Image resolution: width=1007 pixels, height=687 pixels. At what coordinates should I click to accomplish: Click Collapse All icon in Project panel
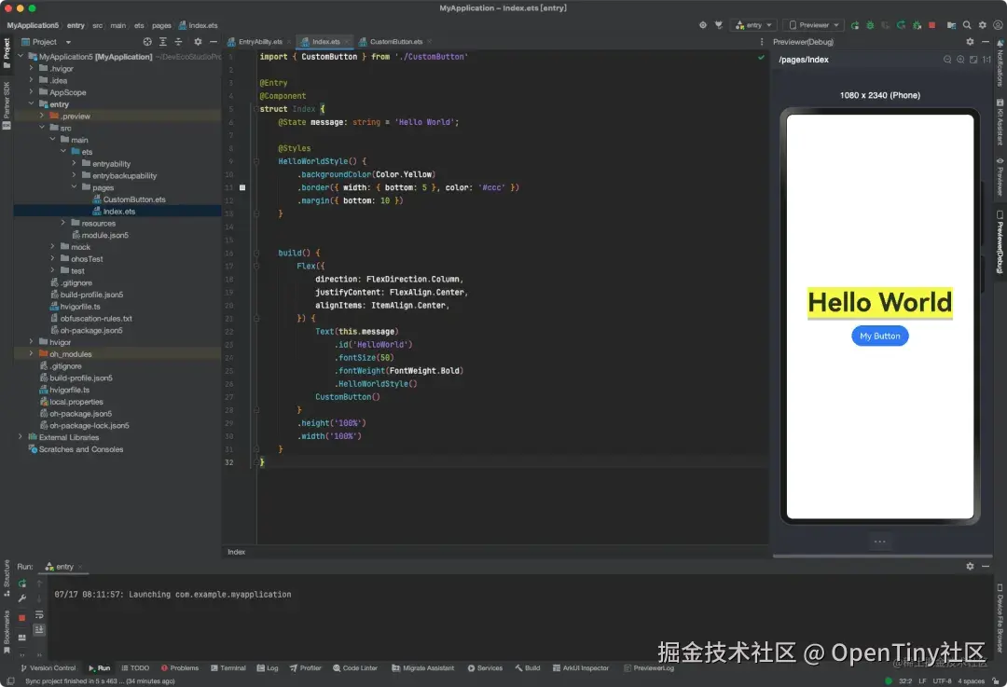(x=178, y=42)
